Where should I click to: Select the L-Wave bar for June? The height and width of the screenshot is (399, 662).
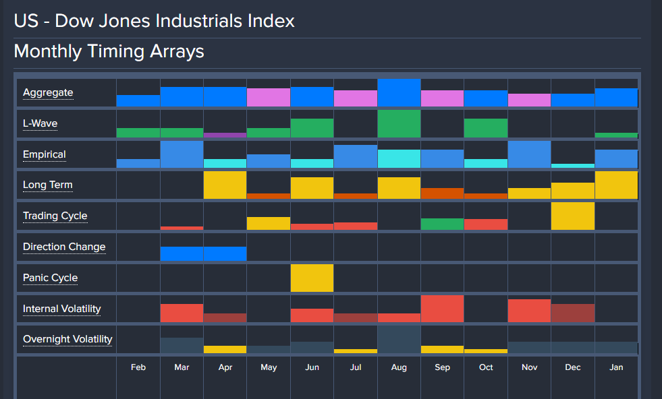(x=312, y=128)
